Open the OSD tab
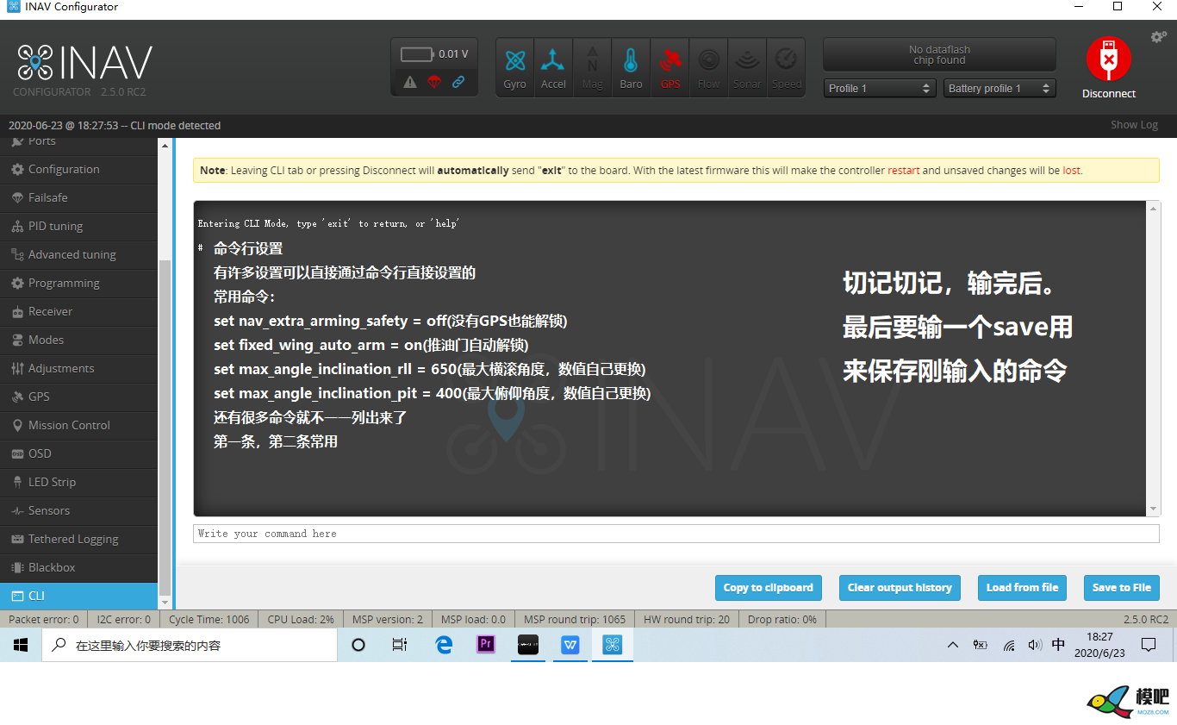Image resolution: width=1177 pixels, height=725 pixels. (x=79, y=453)
